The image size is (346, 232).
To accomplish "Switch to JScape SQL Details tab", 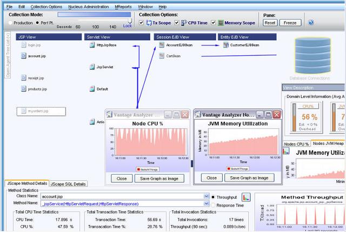I will tap(68, 184).
